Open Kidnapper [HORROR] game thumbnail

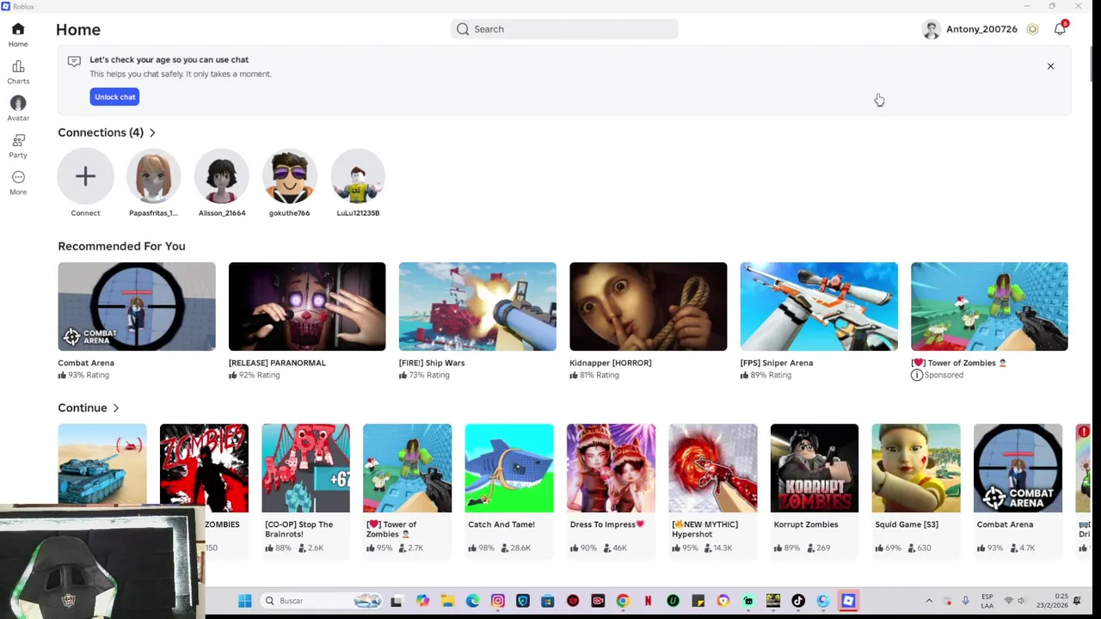(x=648, y=306)
